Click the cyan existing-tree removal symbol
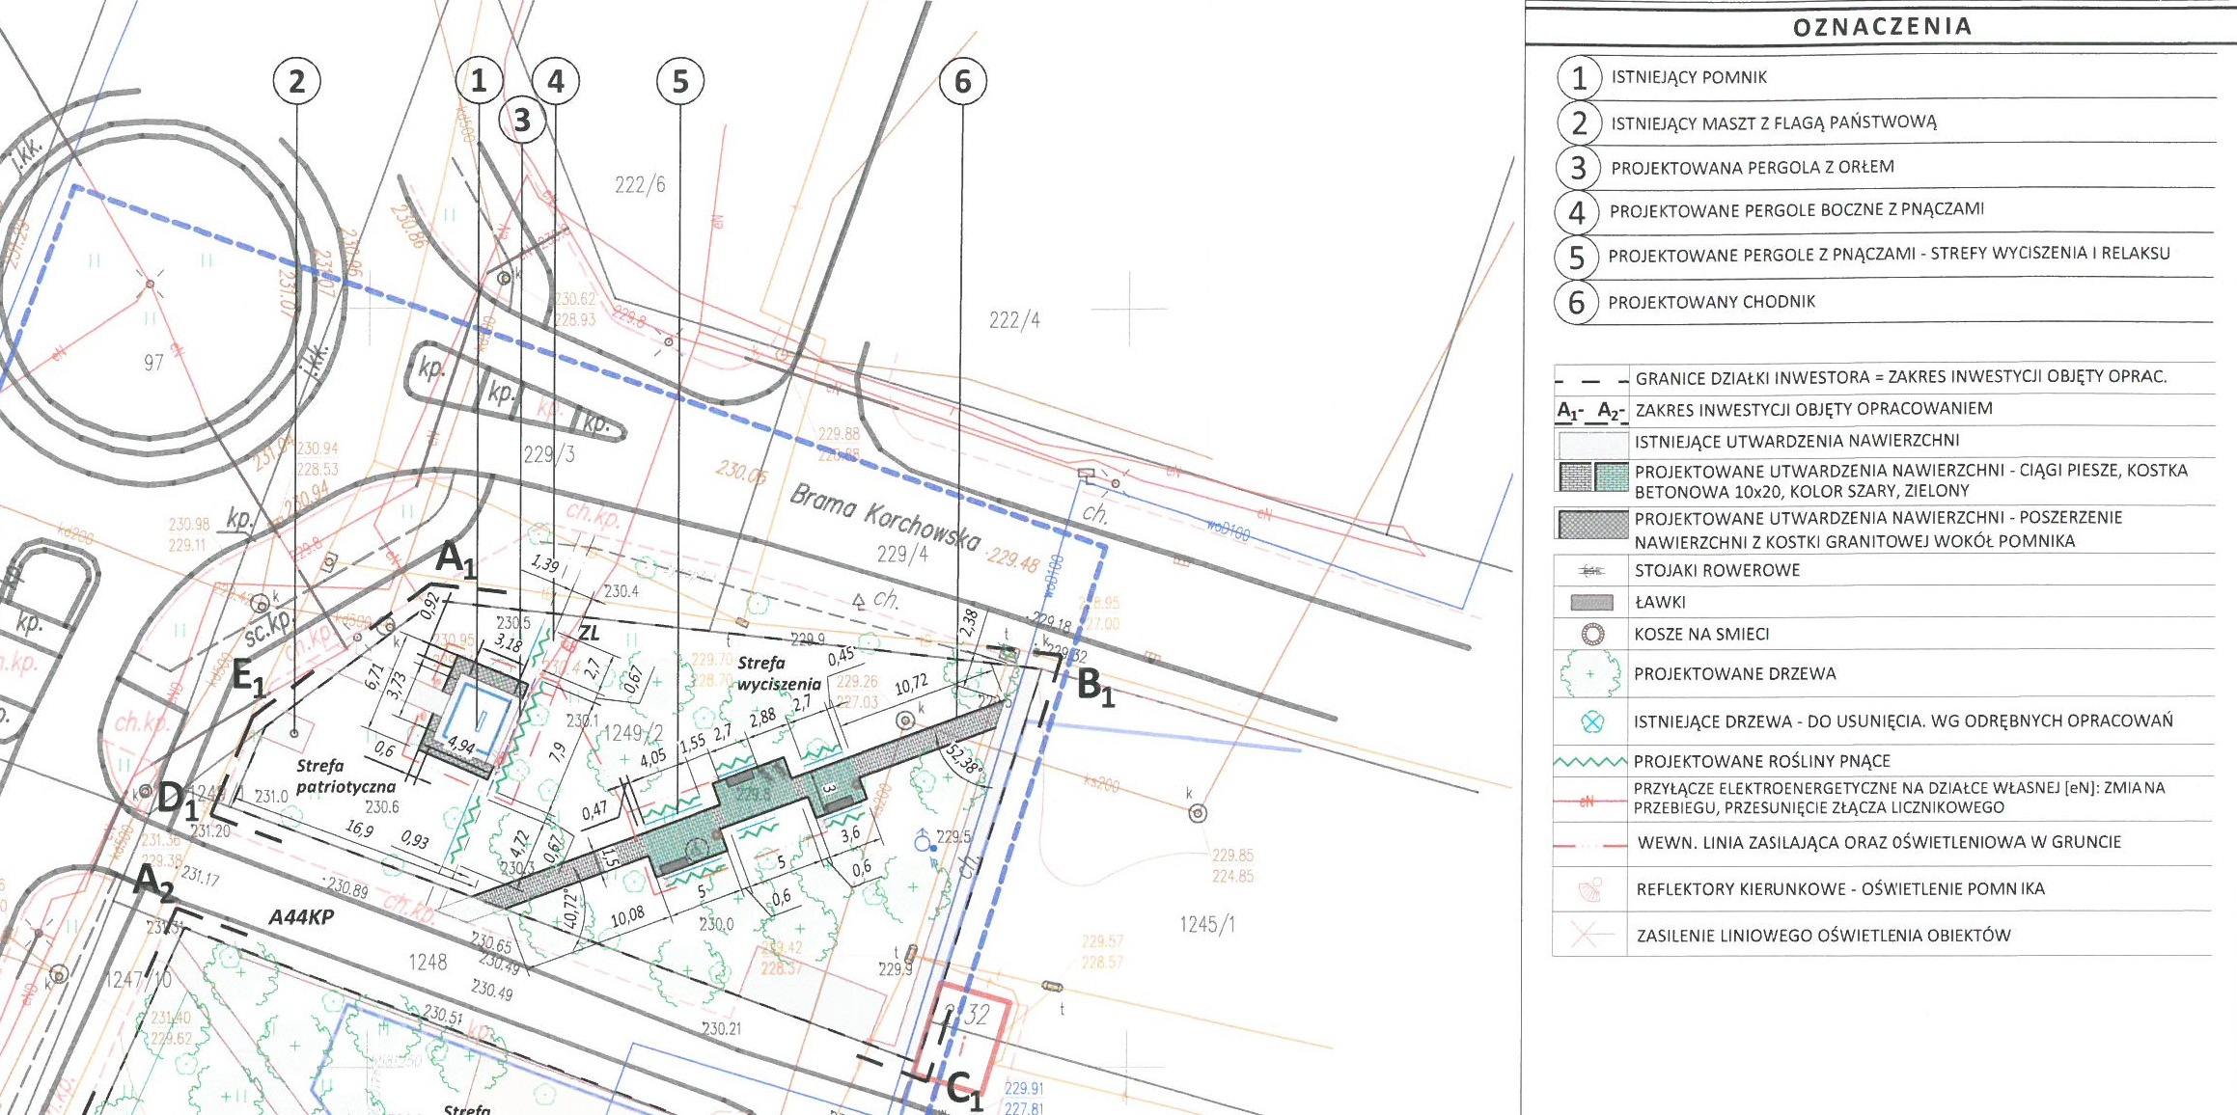 pos(1592,721)
